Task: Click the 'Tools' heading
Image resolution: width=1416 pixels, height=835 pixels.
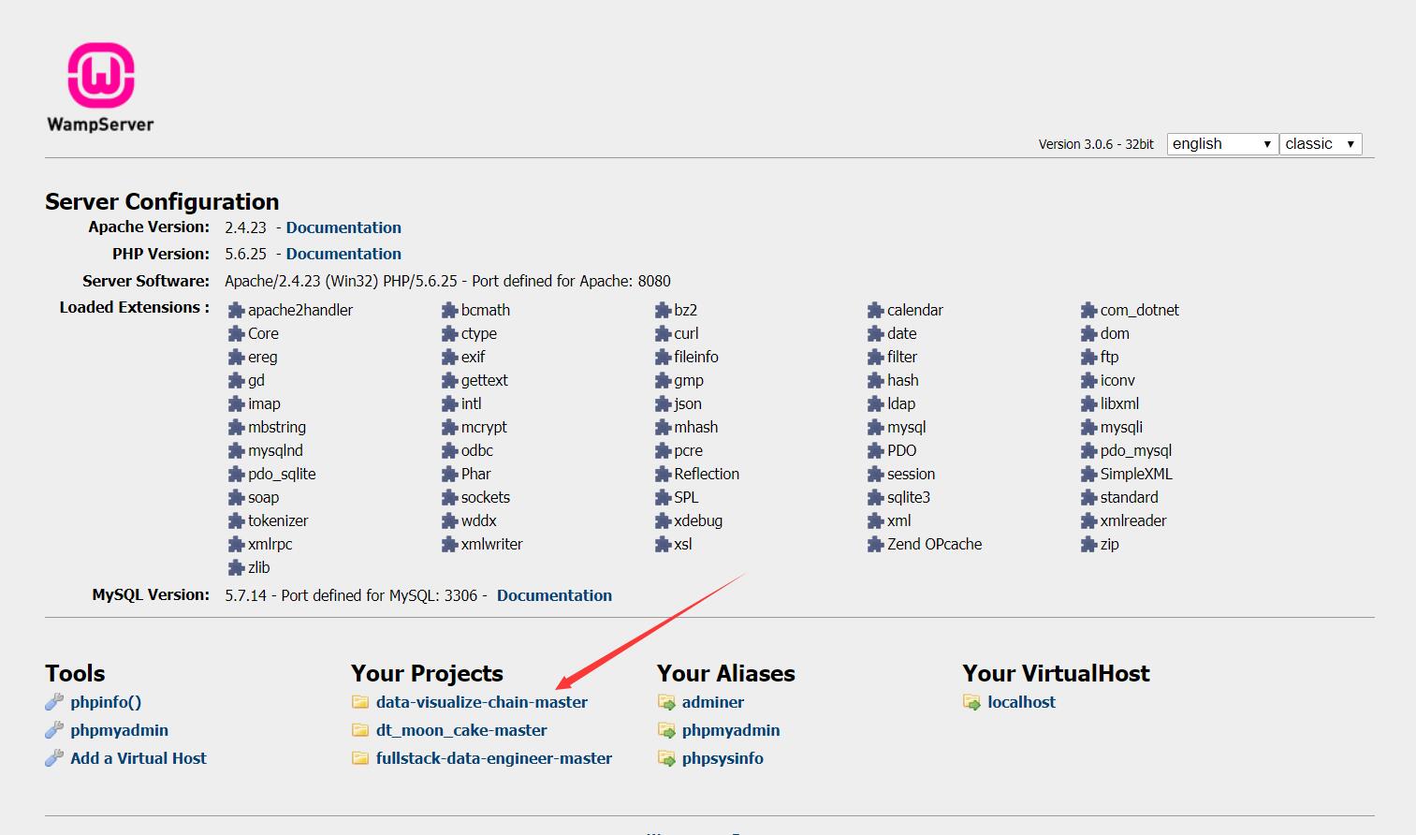Action: pyautogui.click(x=75, y=673)
